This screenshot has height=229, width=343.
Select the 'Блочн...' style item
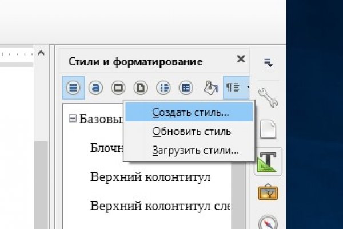[x=107, y=148]
